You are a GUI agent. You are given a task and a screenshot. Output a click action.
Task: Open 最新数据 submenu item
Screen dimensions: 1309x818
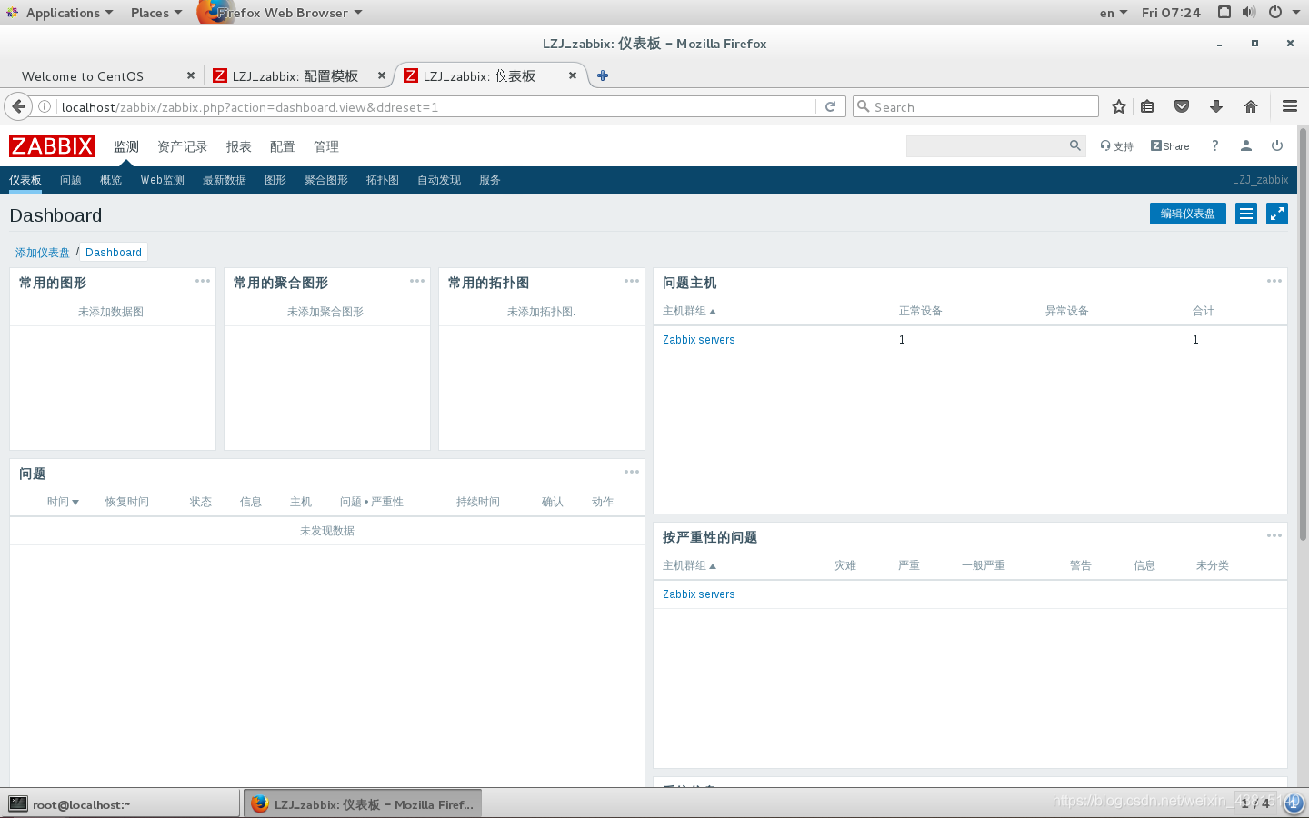[x=225, y=180]
